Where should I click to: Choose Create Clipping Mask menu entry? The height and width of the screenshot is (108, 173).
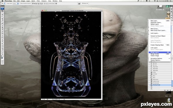pyautogui.click(x=160, y=45)
